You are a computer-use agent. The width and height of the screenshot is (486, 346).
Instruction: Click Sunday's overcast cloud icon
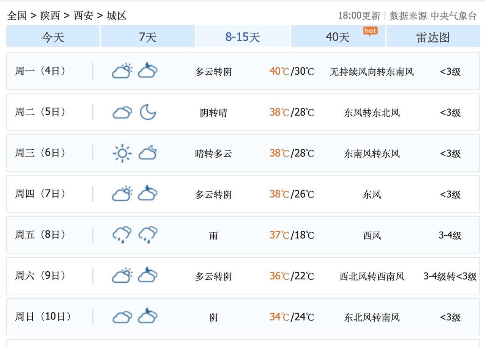[x=122, y=317]
